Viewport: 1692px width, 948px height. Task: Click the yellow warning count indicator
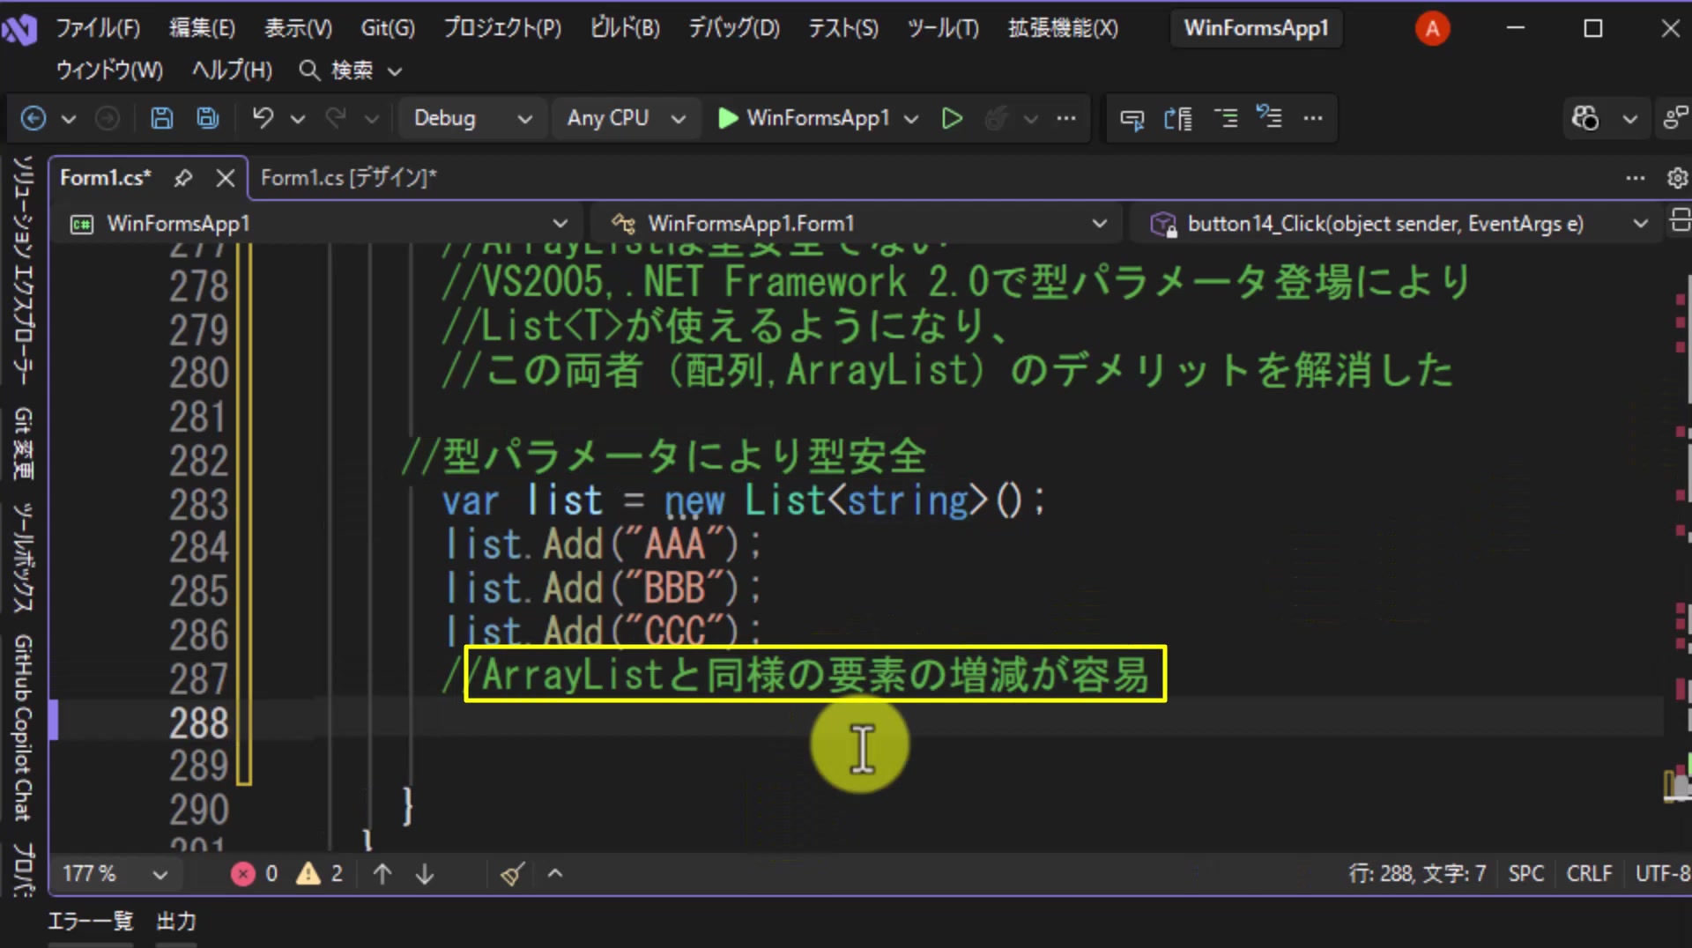(x=319, y=873)
